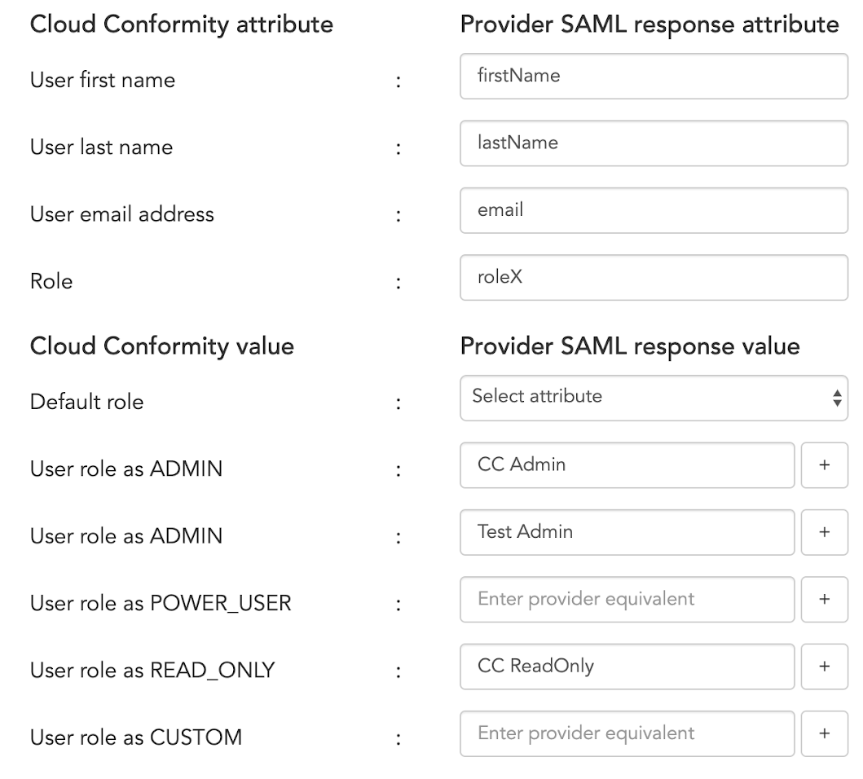Click the empty POWER_USER provider equivalent field
863x779 pixels.
627,600
